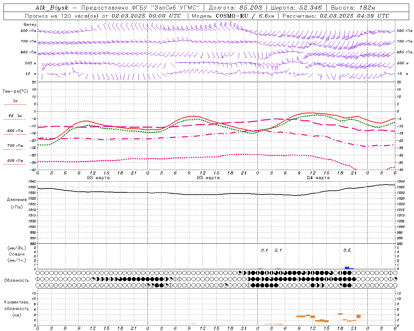This screenshot has width=414, height=331.
Task: Click the Облачность cloud cover label
Action: tap(16, 280)
